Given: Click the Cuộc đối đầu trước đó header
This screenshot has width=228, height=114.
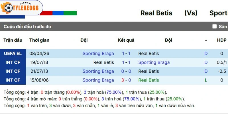Looking at the screenshot, I should 27,27.
